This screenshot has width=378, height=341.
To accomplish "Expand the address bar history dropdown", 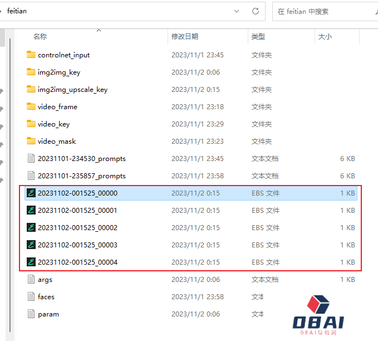I will [237, 11].
